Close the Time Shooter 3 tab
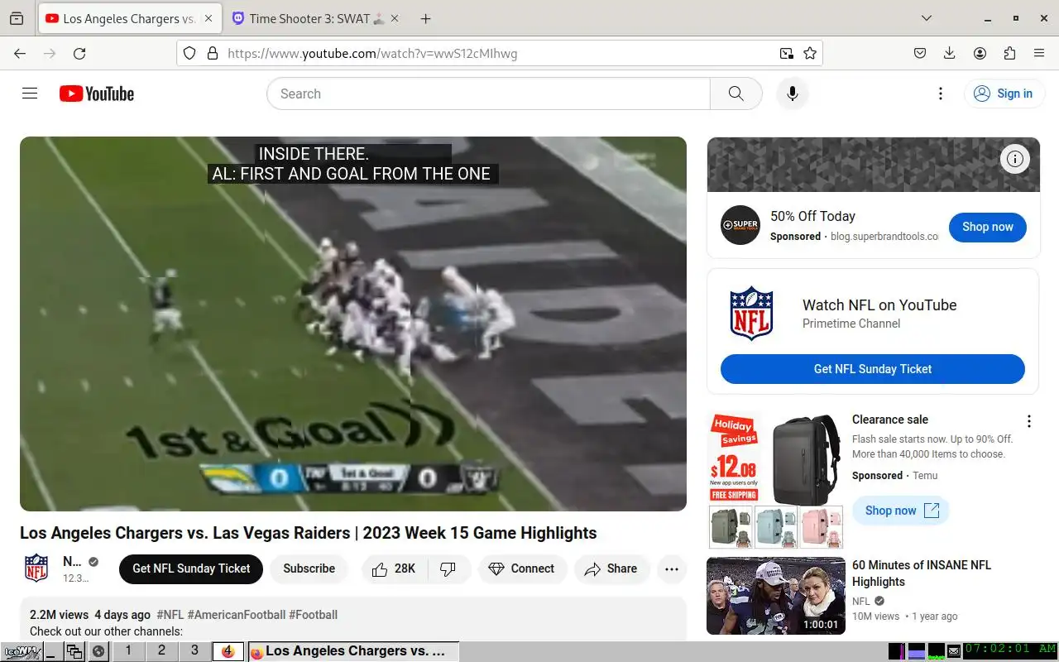The image size is (1059, 662). click(393, 18)
